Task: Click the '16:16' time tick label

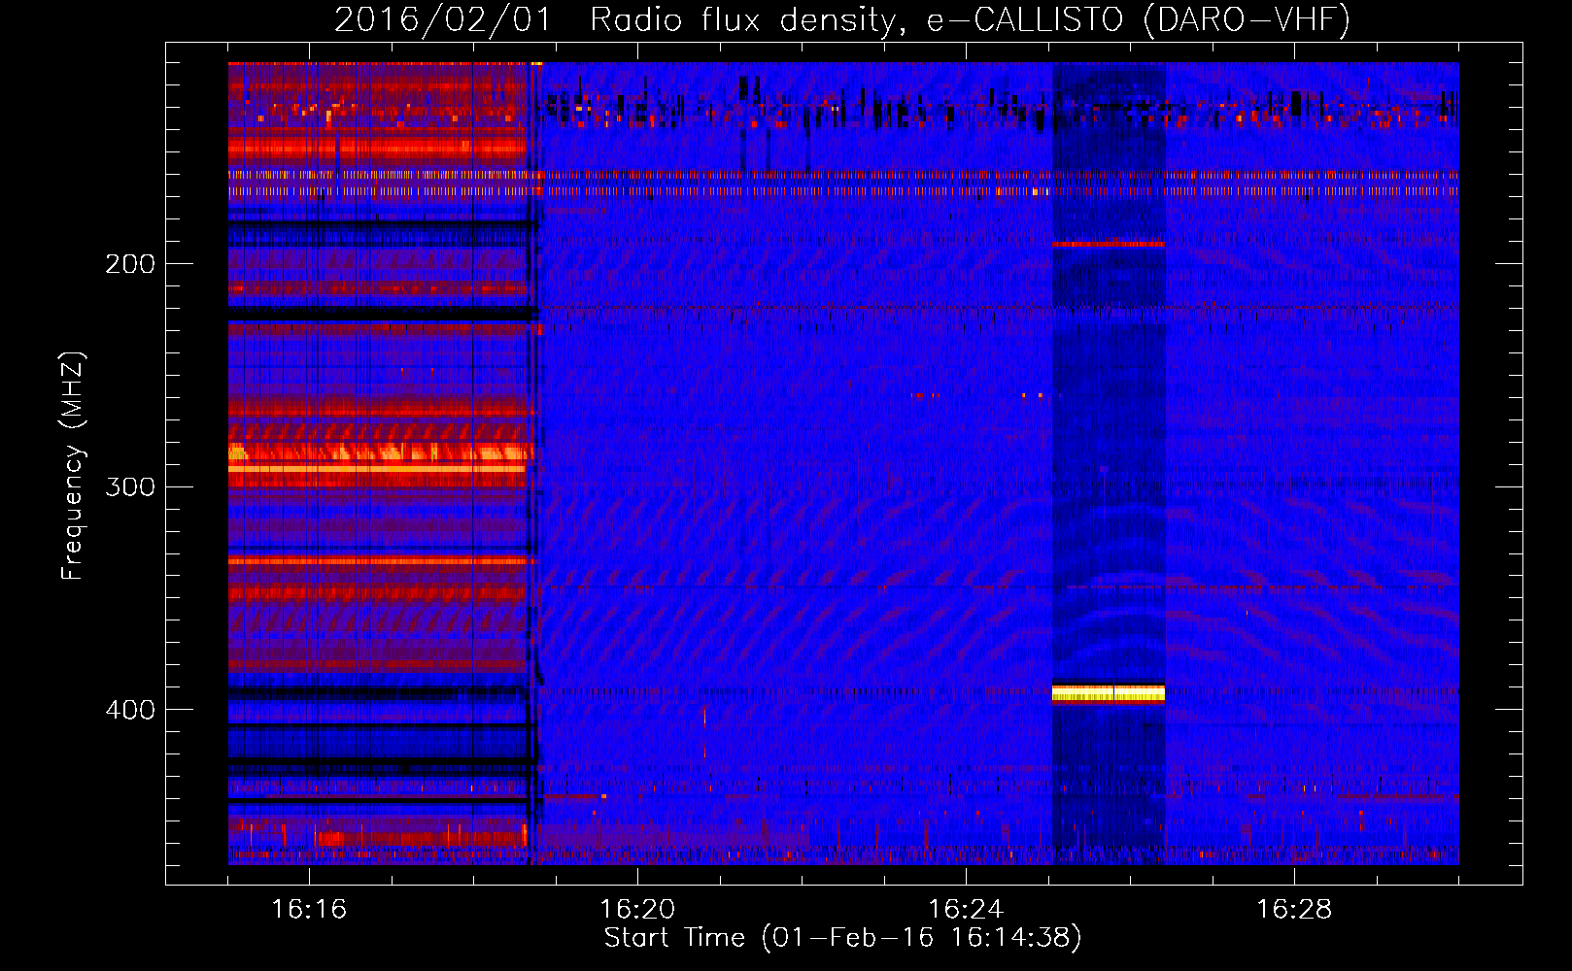Action: [309, 909]
